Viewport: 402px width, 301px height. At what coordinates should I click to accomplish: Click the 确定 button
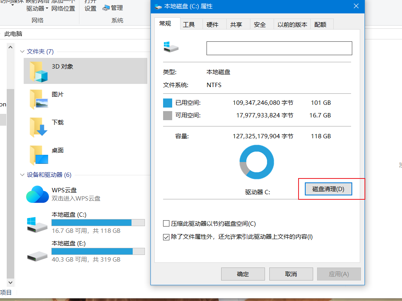pyautogui.click(x=243, y=274)
